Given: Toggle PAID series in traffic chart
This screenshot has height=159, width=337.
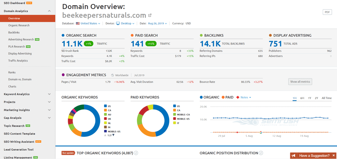Looking at the screenshot, I should tap(227, 97).
